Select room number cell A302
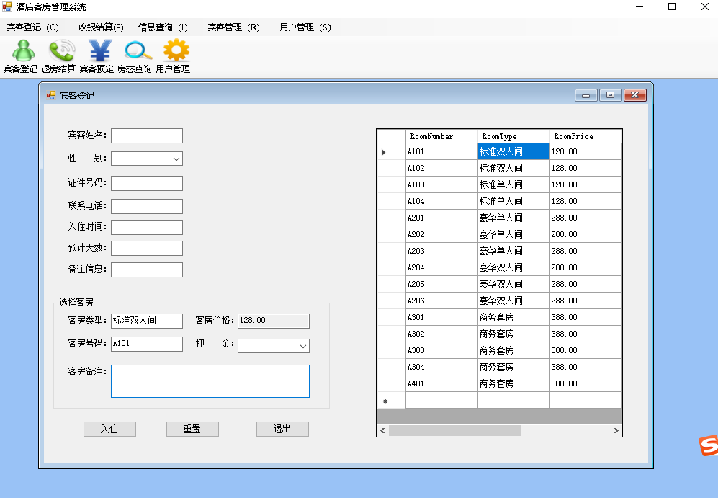This screenshot has height=498, width=718. (442, 334)
